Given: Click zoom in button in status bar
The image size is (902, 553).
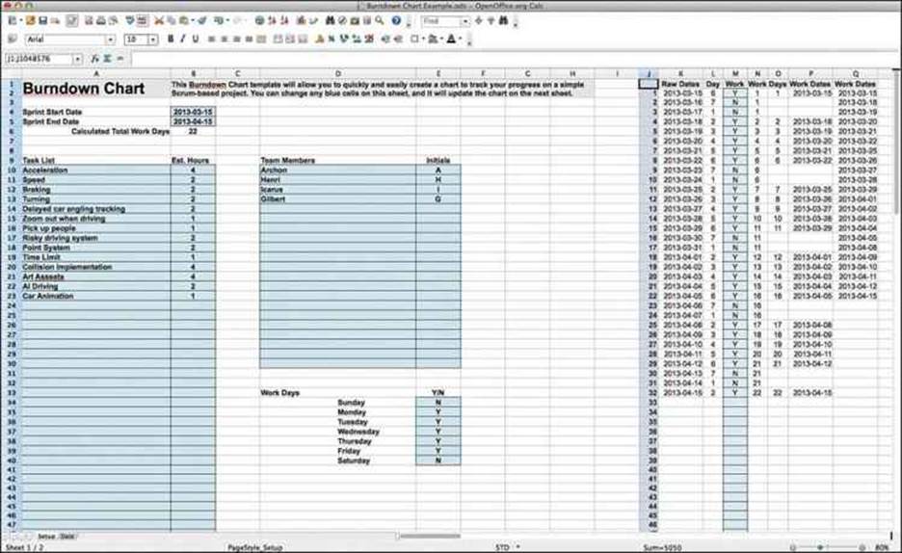Looking at the screenshot, I should (x=862, y=547).
